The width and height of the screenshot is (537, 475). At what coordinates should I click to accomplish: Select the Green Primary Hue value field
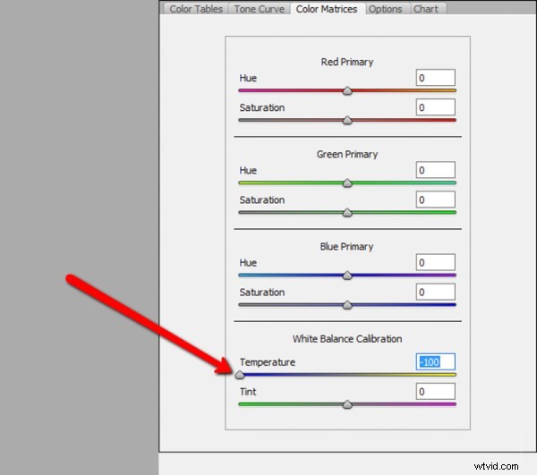pyautogui.click(x=435, y=170)
